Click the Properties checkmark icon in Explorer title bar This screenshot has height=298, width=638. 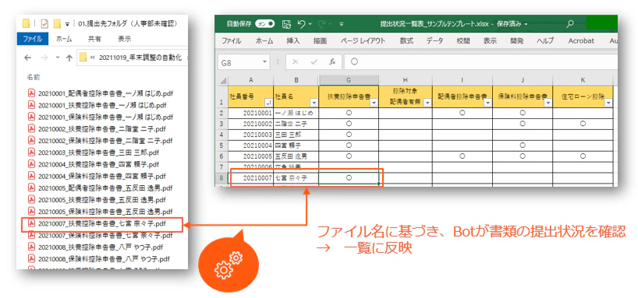44,24
